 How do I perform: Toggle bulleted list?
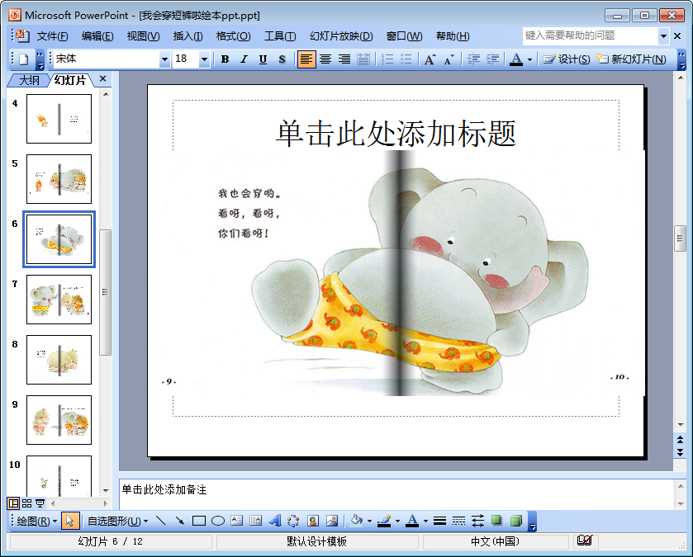(406, 59)
